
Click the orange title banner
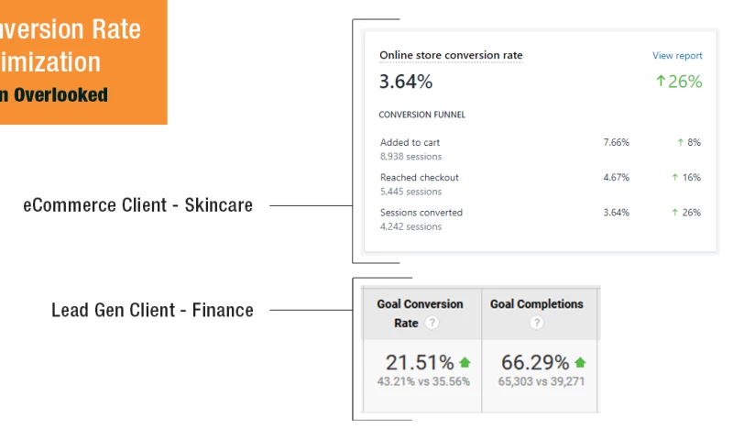coord(82,61)
